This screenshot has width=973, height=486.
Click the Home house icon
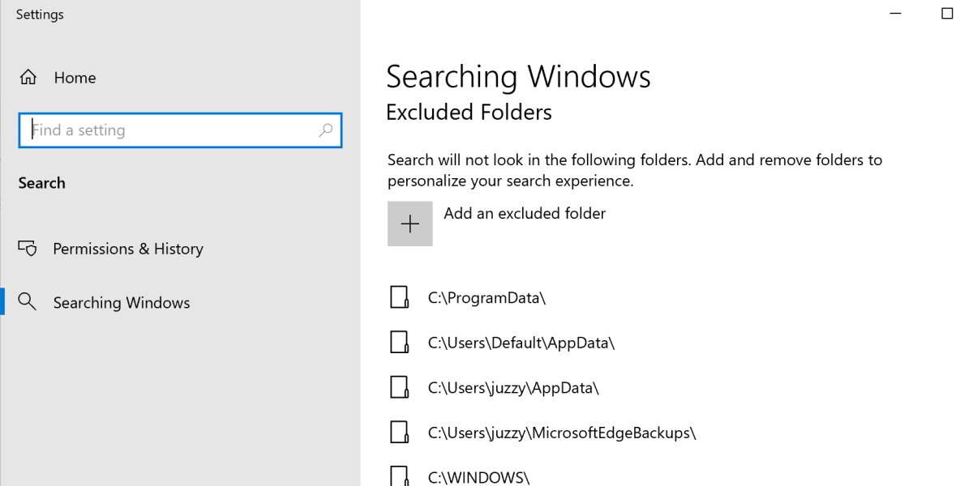tap(28, 78)
